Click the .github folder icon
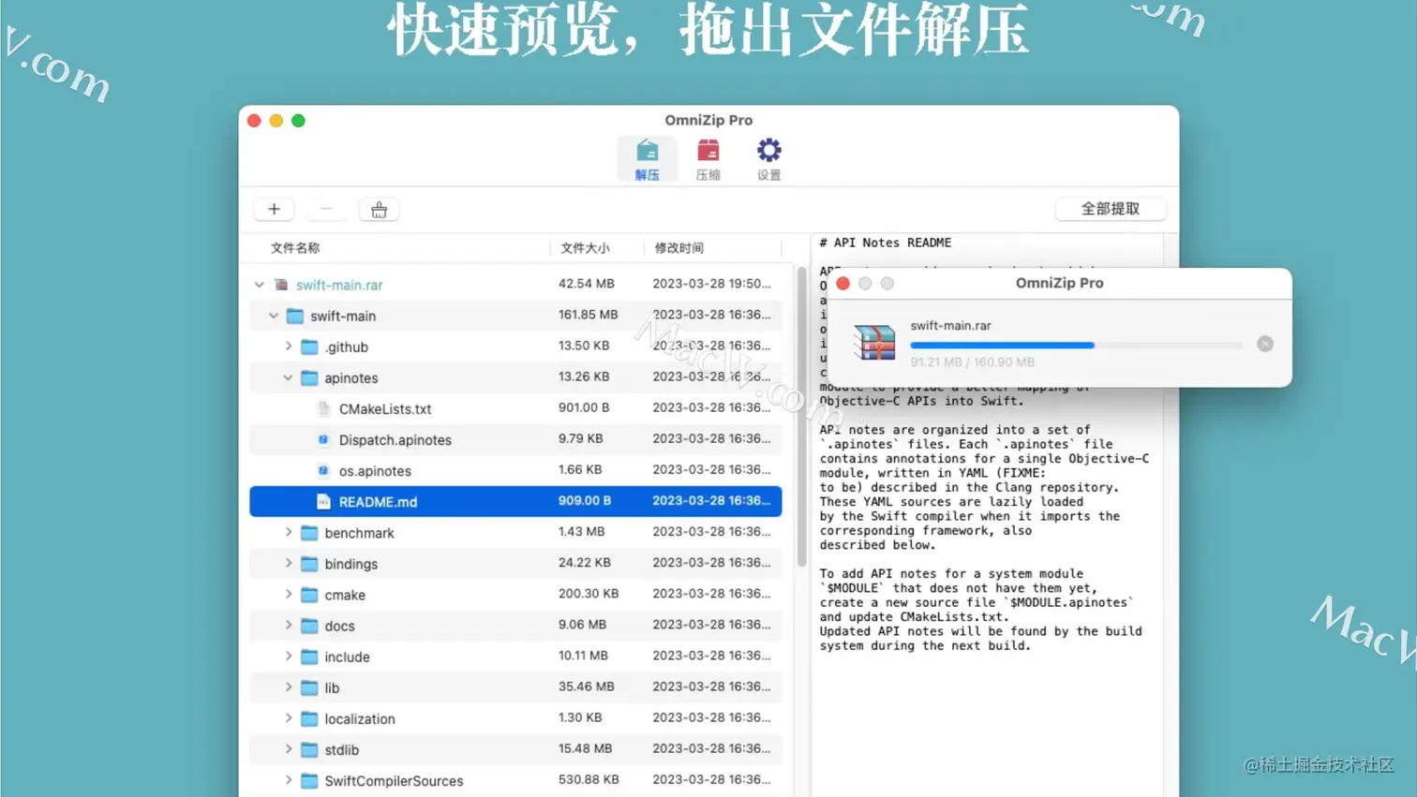This screenshot has width=1417, height=797. (309, 347)
